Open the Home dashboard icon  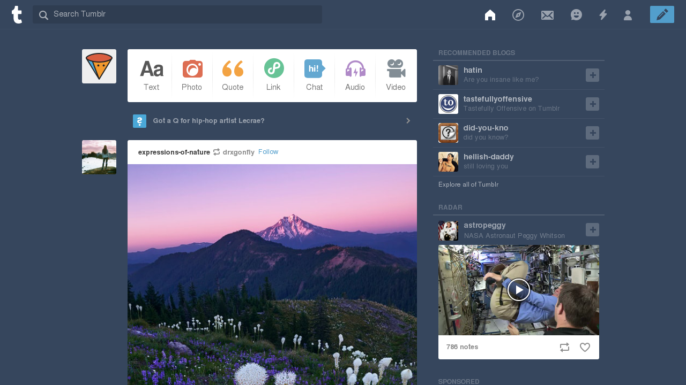(490, 15)
